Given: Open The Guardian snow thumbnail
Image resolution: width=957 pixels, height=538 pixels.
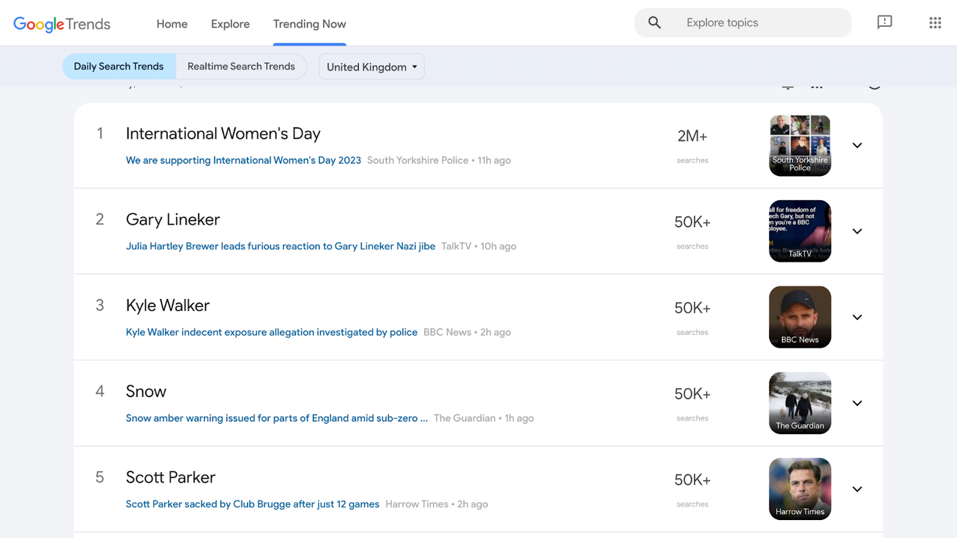Looking at the screenshot, I should [x=800, y=403].
